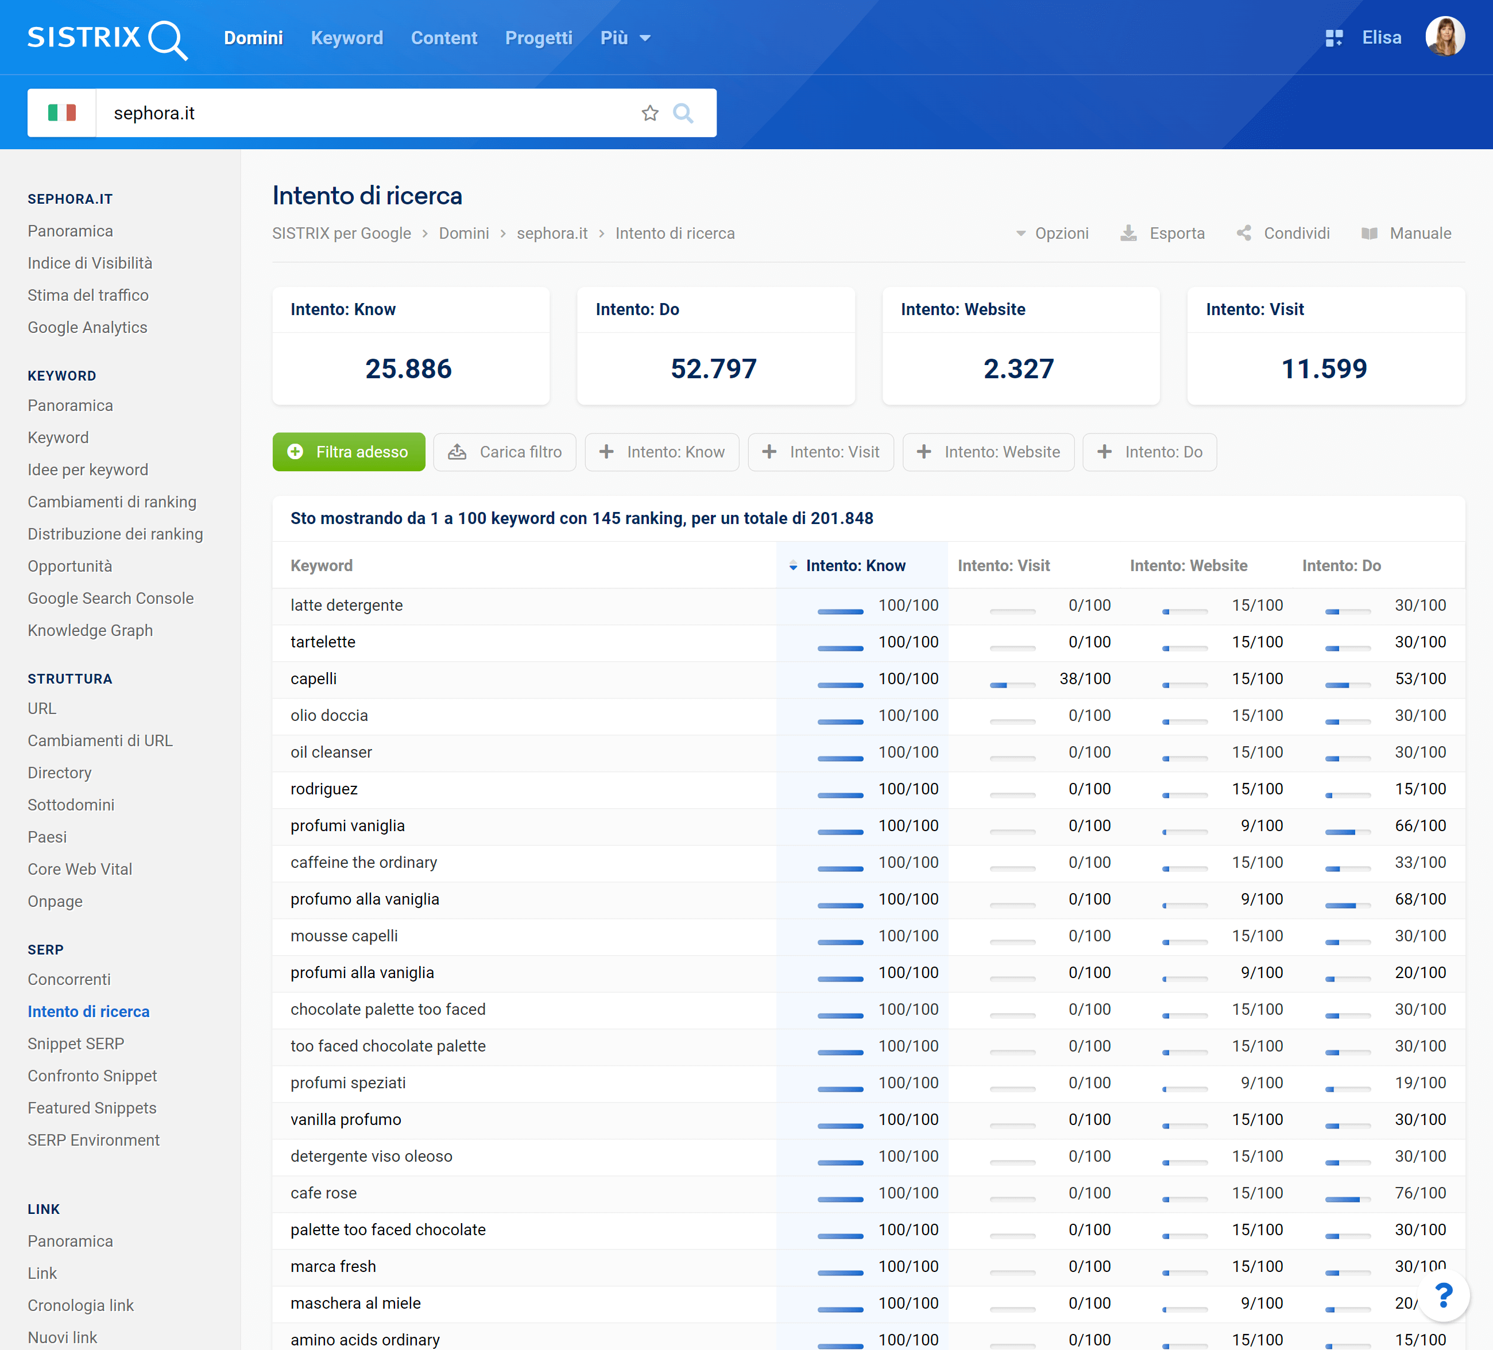Open the Content tab
The height and width of the screenshot is (1350, 1493).
point(444,38)
